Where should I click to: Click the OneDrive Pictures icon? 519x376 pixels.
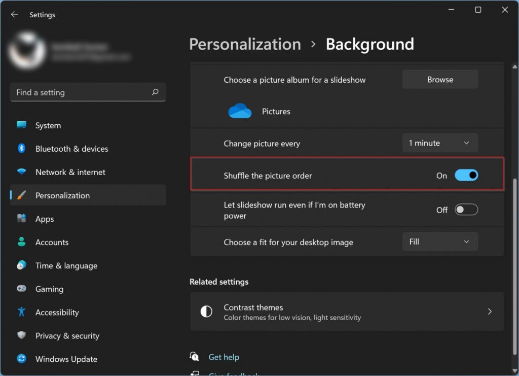239,111
